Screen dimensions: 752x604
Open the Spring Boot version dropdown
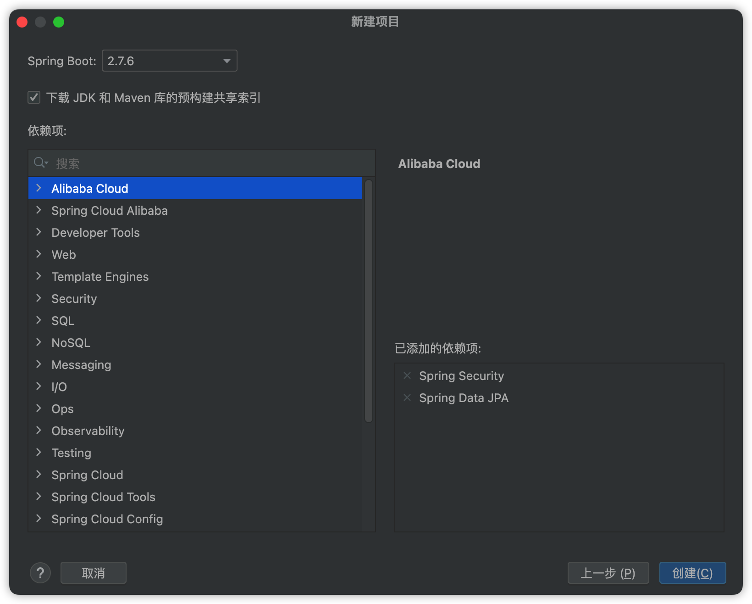pos(169,61)
